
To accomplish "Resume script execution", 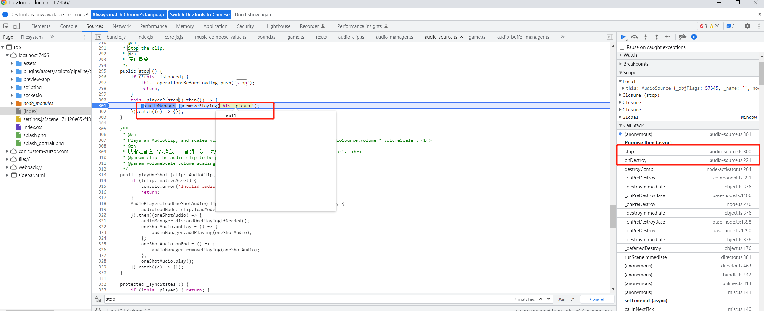I will (x=623, y=37).
